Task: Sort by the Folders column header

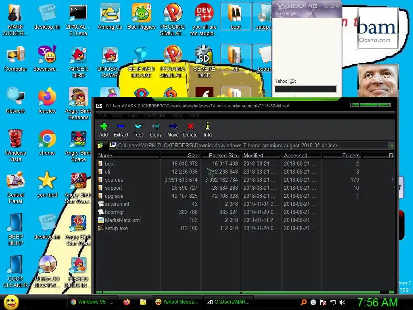Action: click(x=342, y=155)
